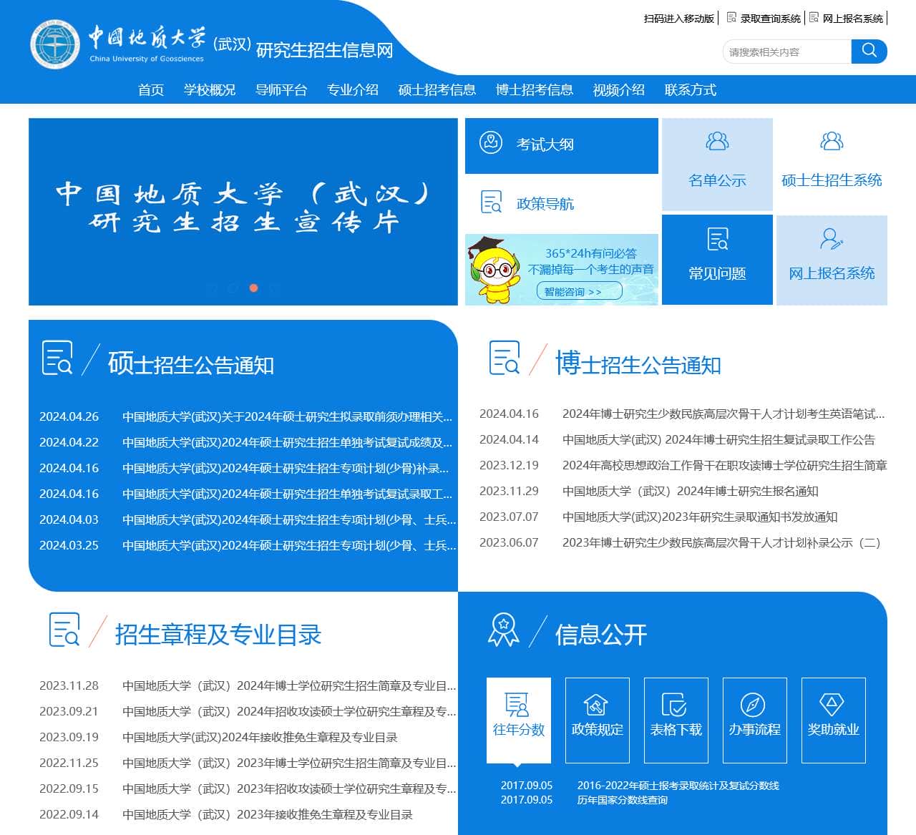Open the 首页 home menu item
The height and width of the screenshot is (835, 916).
[x=150, y=89]
